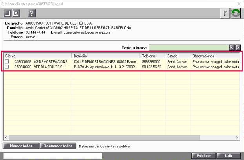The width and height of the screenshot is (244, 160).
Task: Click address PLAZA del ayuntamiento cell
Action: pos(106,67)
